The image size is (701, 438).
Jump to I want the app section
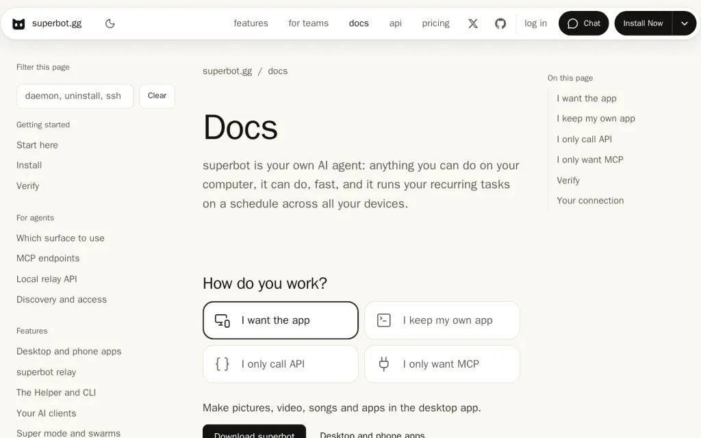[x=587, y=99]
